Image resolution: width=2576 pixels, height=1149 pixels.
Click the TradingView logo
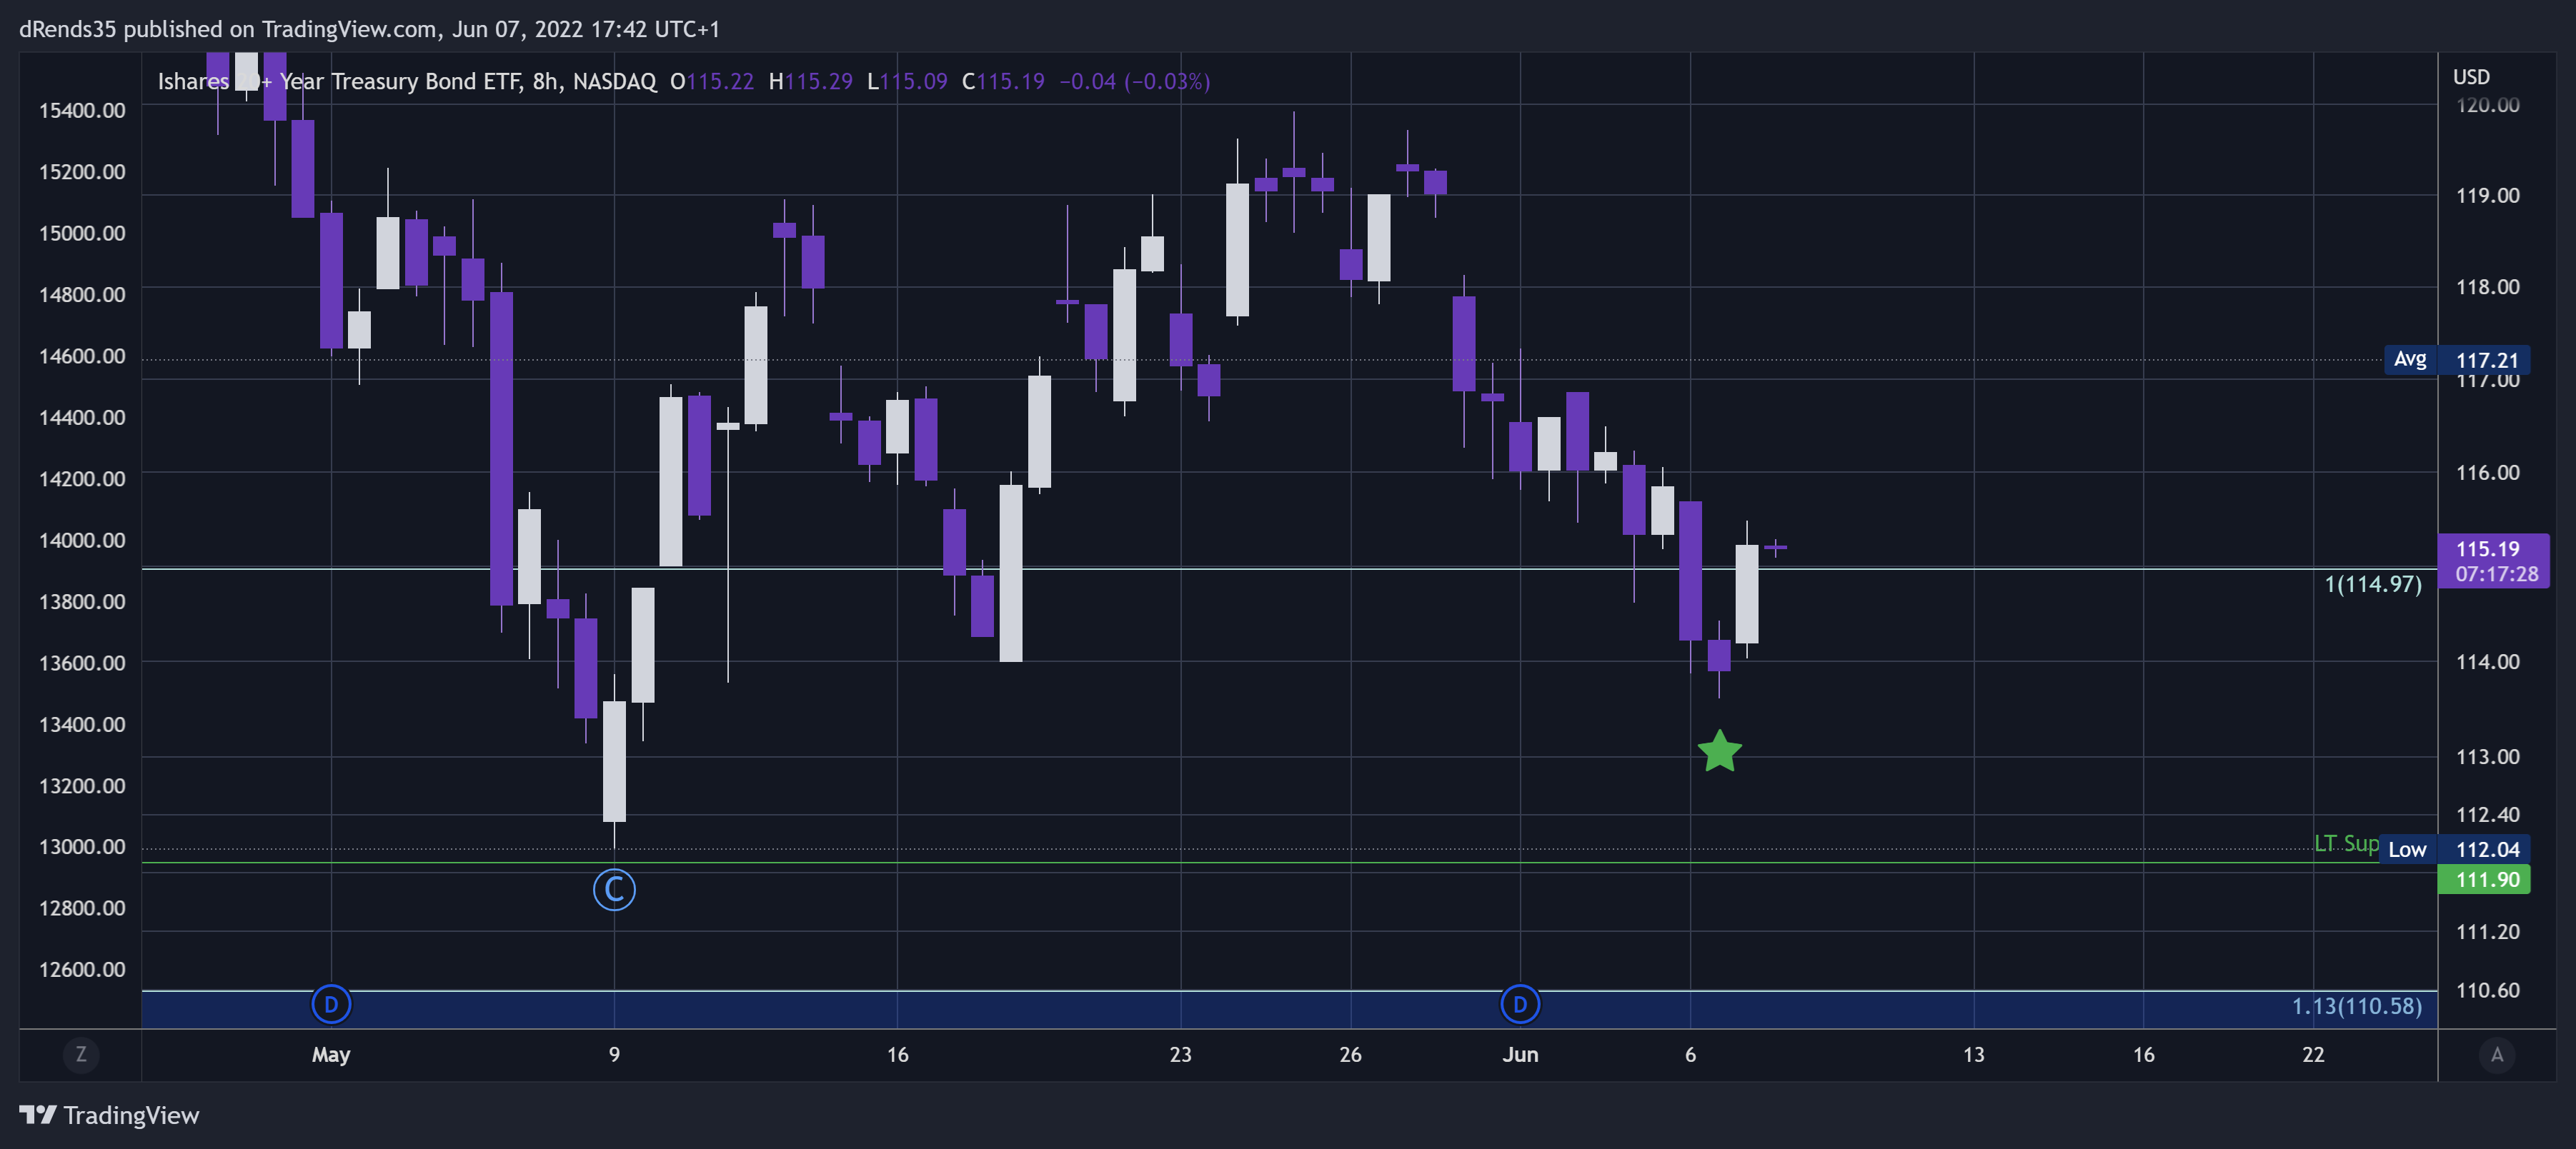pyautogui.click(x=109, y=1115)
